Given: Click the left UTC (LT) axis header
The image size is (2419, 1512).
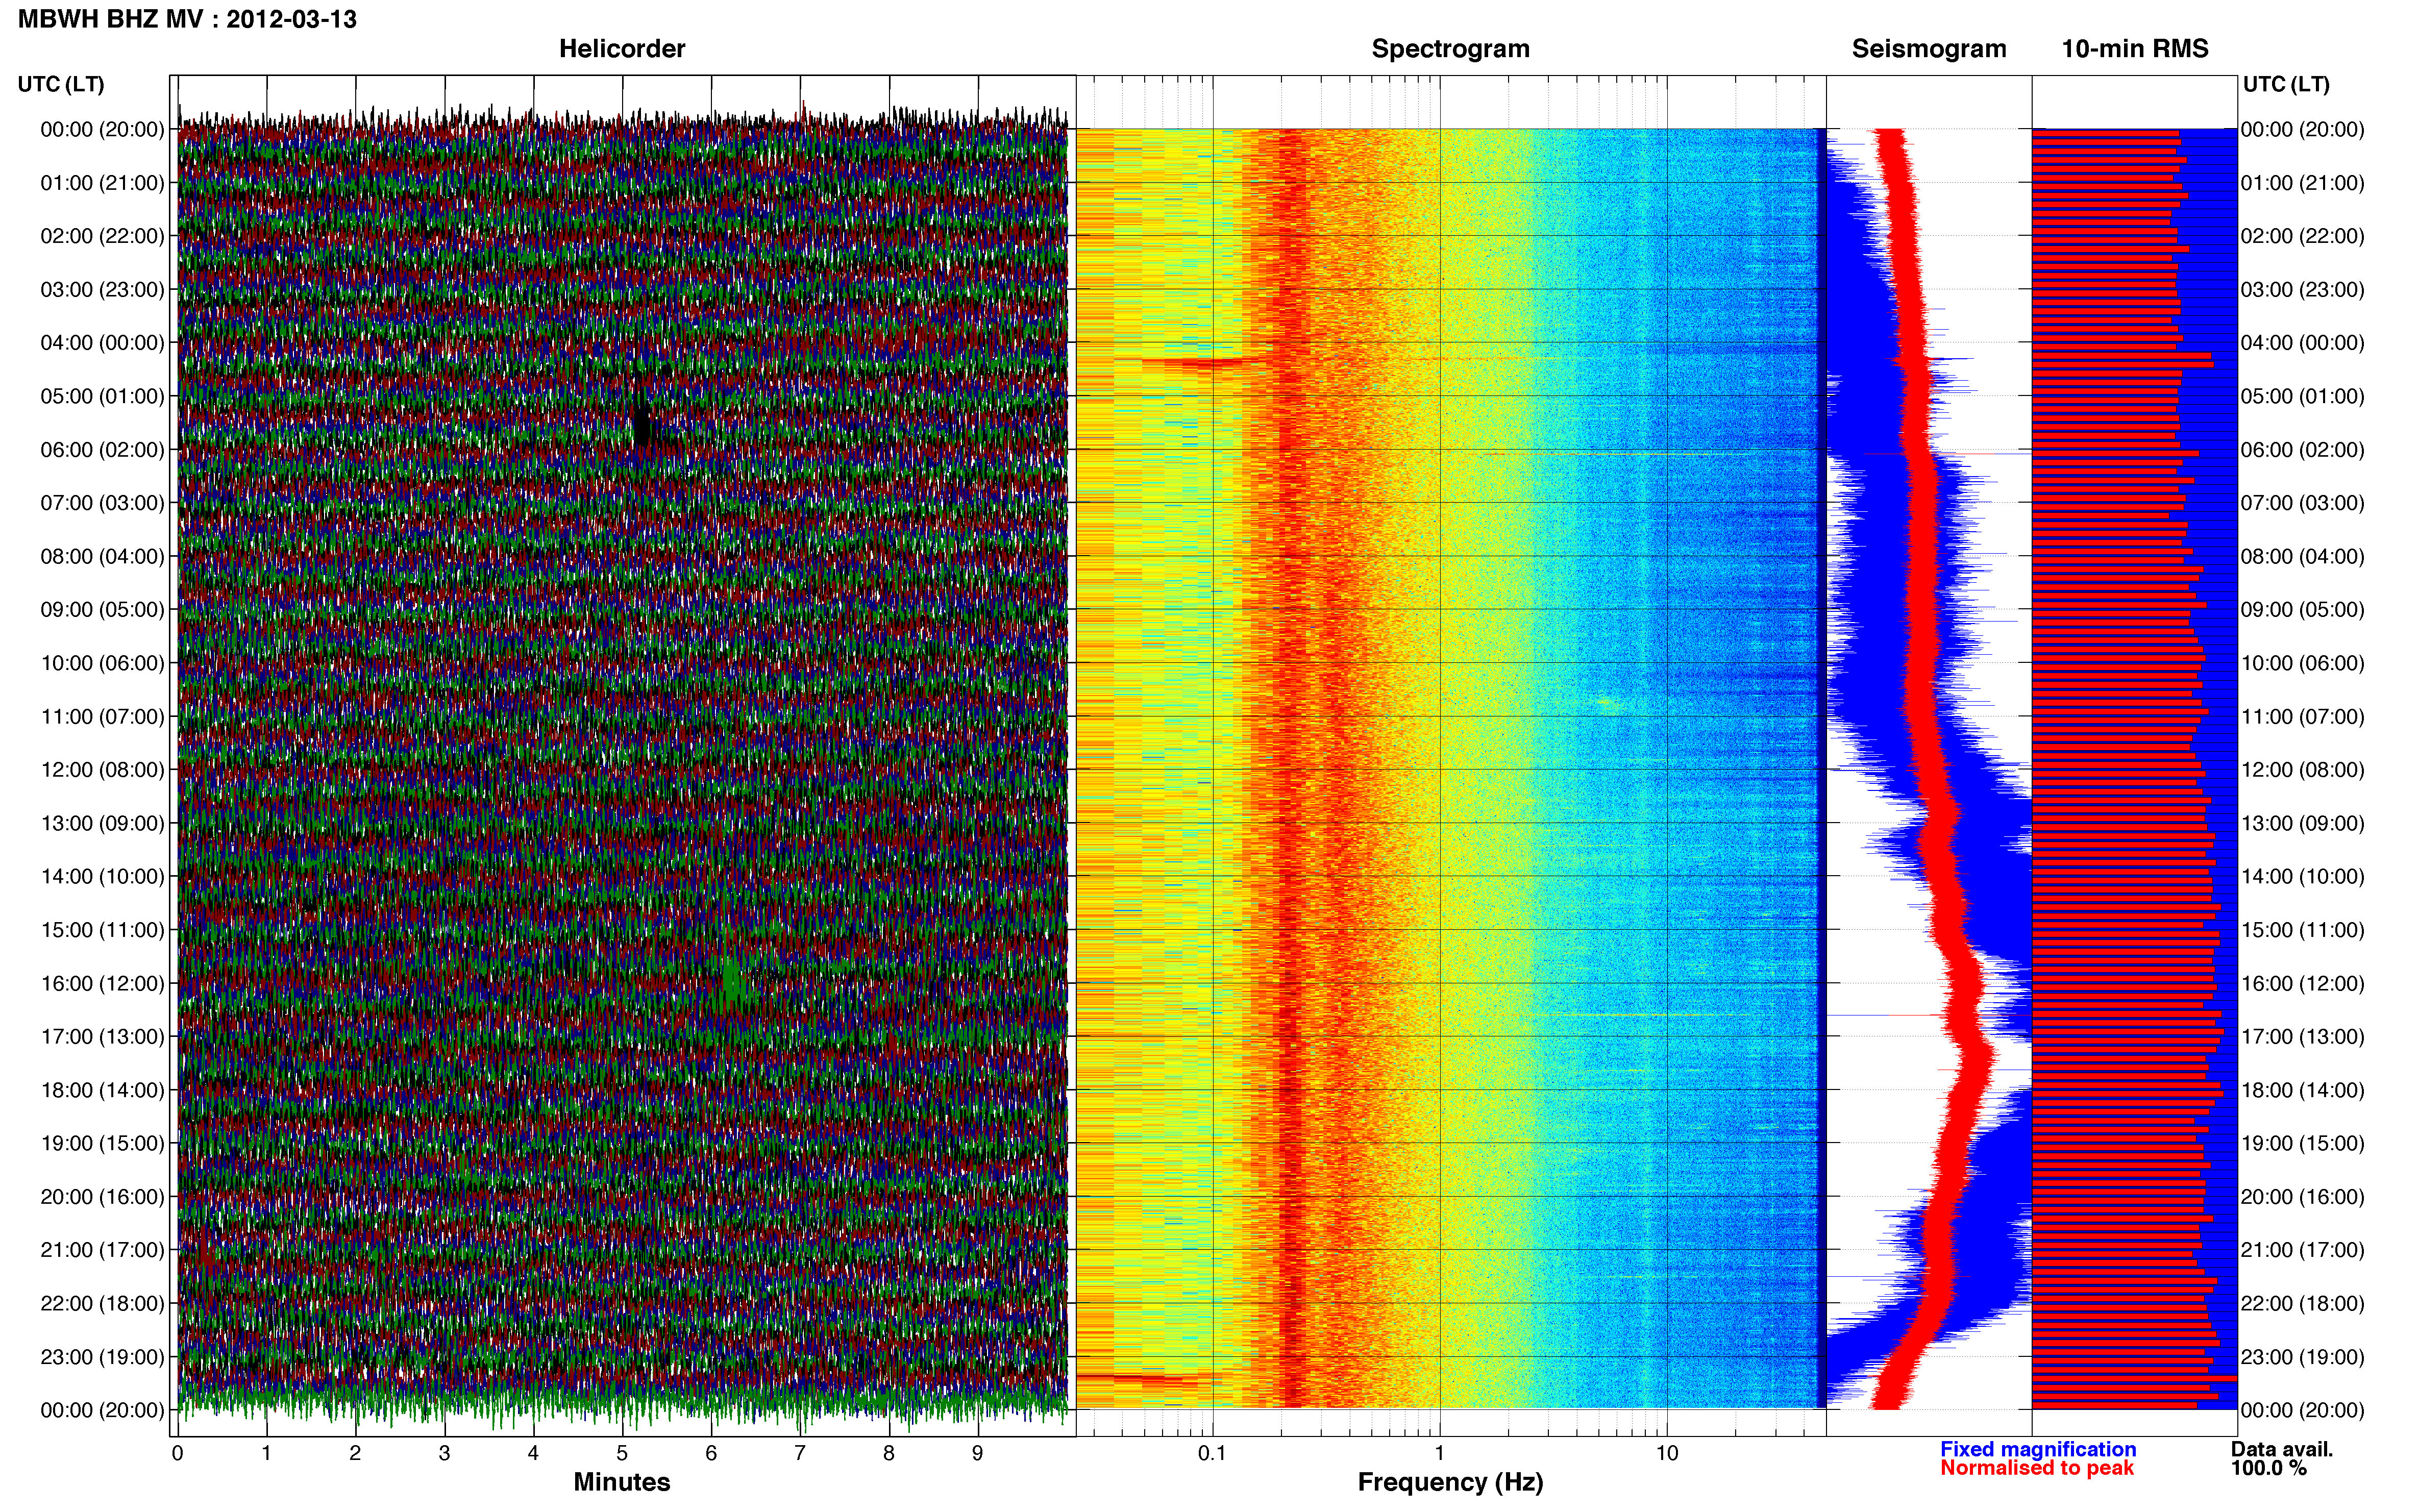Looking at the screenshot, I should [x=61, y=84].
